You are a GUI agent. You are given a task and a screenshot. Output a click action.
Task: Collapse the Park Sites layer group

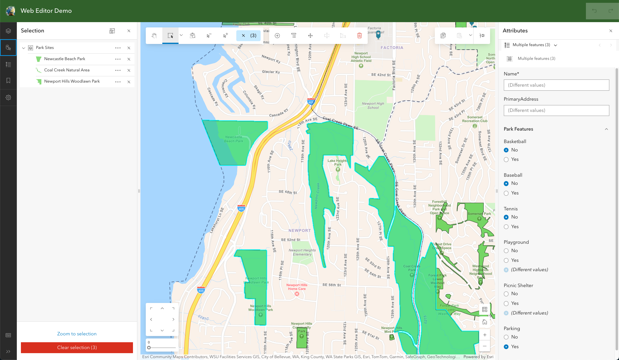click(24, 48)
